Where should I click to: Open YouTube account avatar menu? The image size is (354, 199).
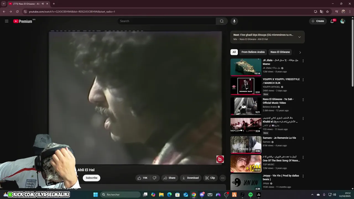click(x=343, y=21)
